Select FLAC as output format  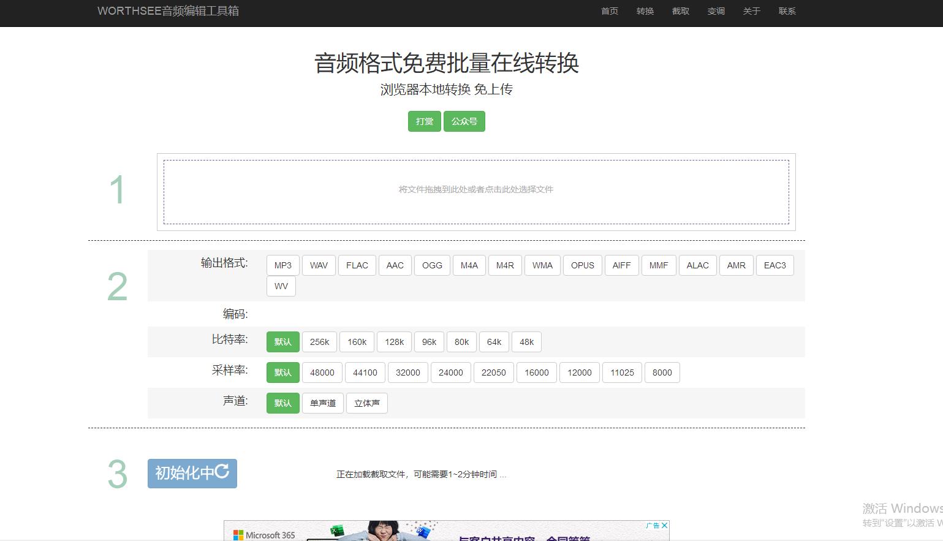357,265
